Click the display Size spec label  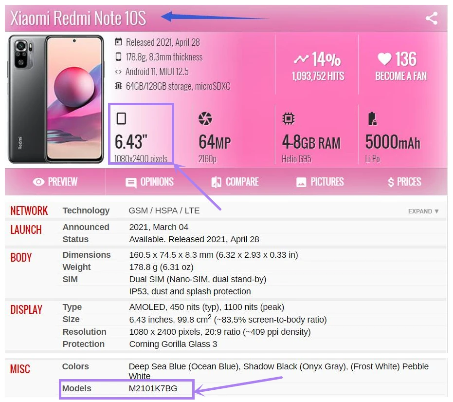coord(71,319)
